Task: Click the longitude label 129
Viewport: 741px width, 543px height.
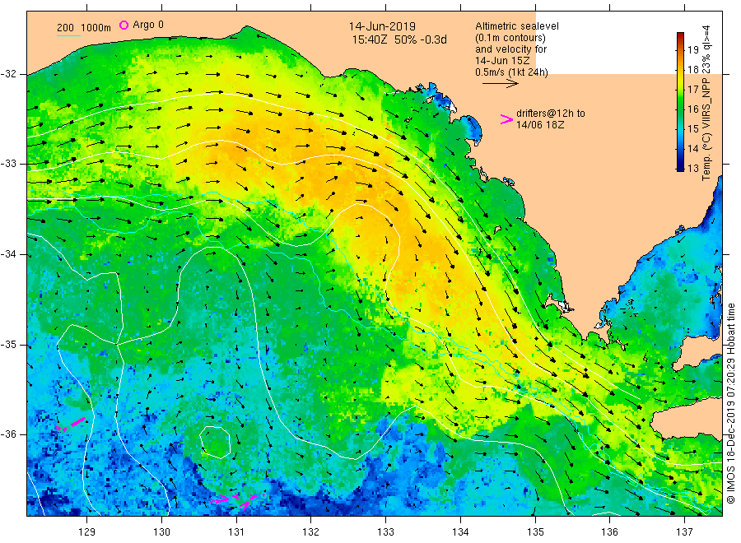Action: 87,532
